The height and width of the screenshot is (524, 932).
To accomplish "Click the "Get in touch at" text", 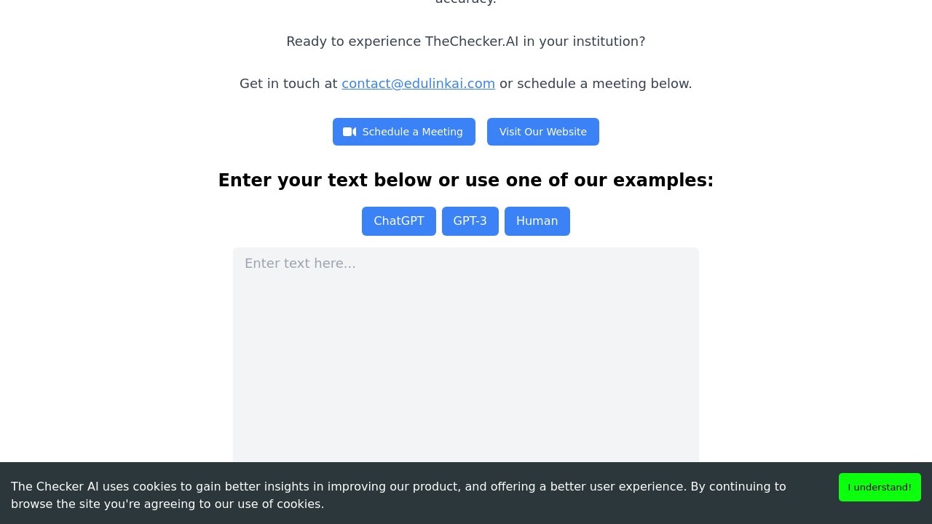I will tap(288, 84).
